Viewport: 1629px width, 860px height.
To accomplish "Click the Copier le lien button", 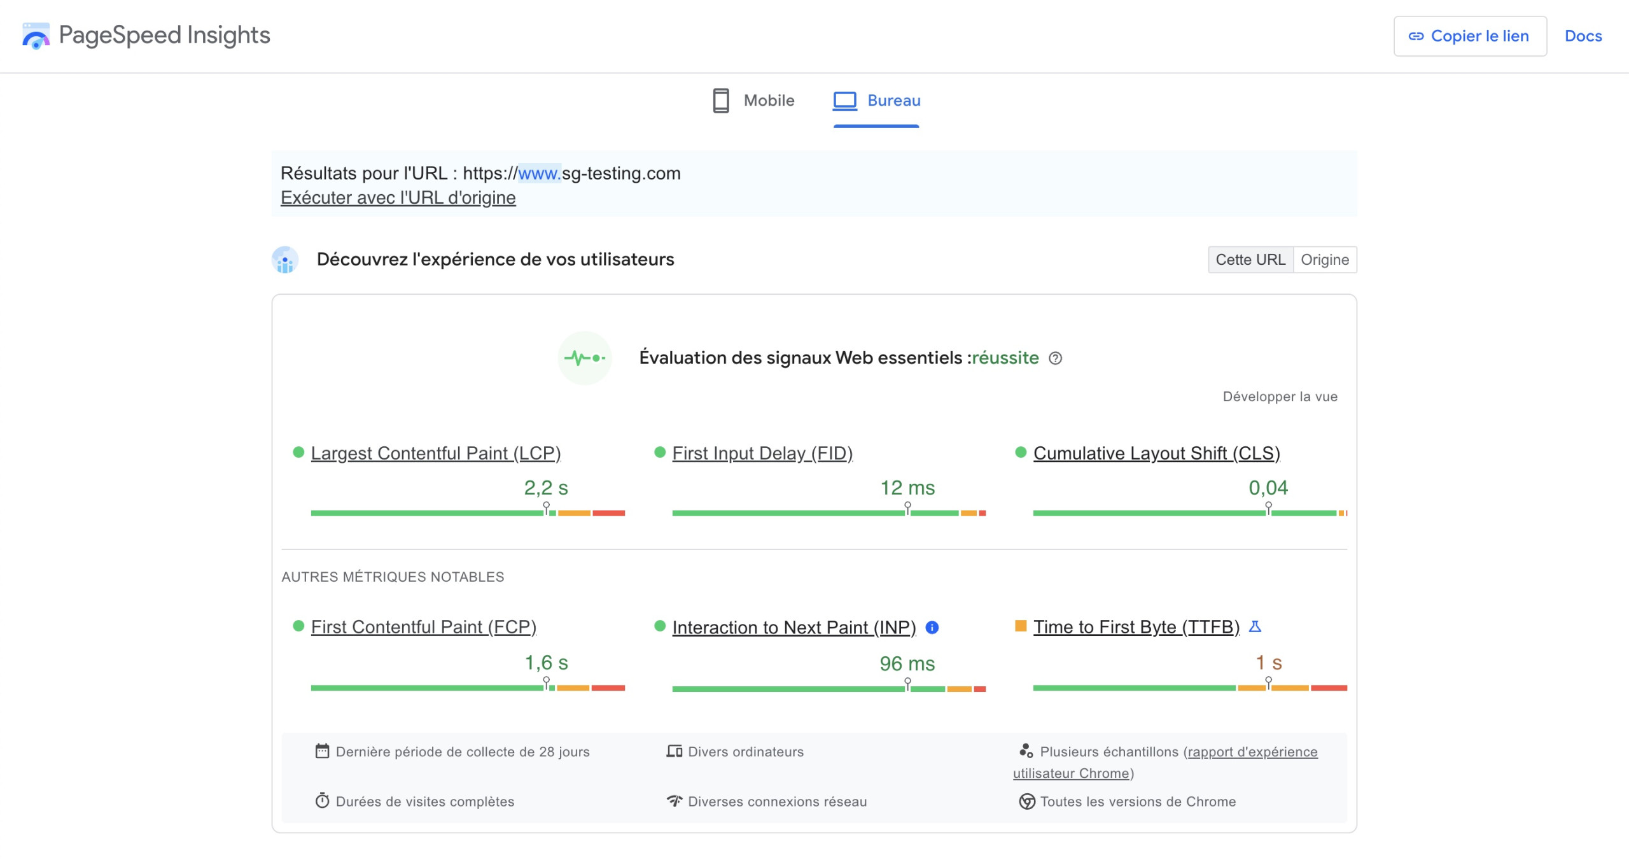I will pos(1470,36).
